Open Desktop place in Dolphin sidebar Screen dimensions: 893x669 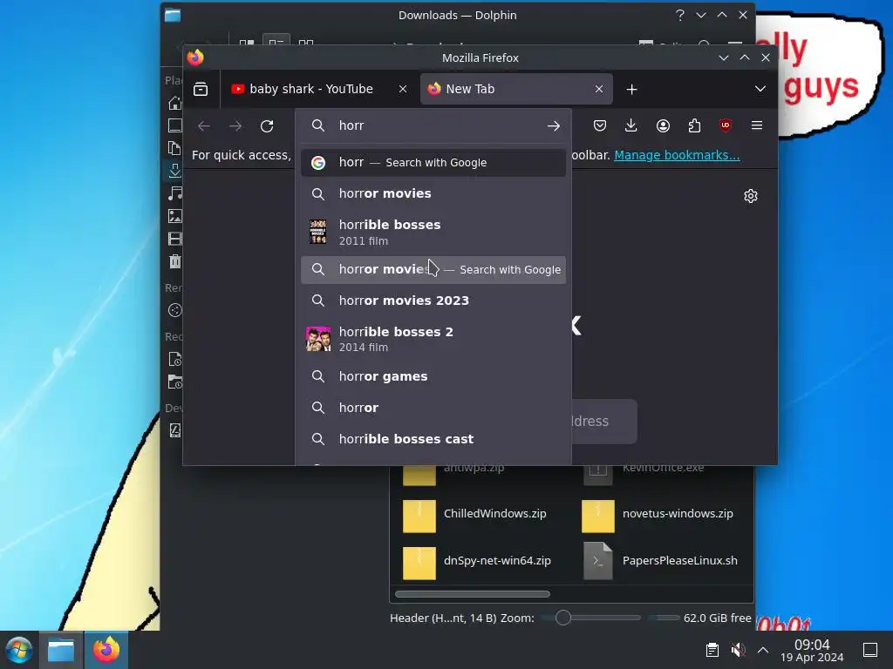pyautogui.click(x=174, y=125)
